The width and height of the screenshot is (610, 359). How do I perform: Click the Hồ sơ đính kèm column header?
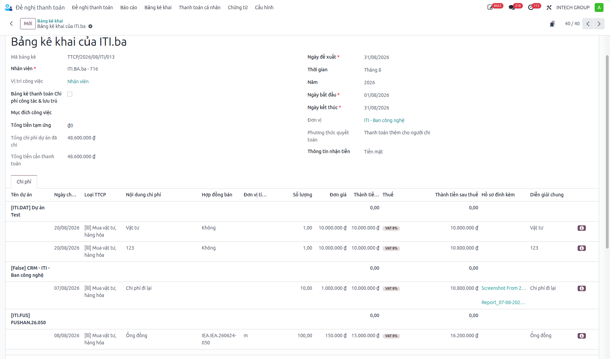[x=498, y=195]
